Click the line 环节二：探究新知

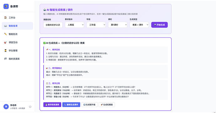pyautogui.click(x=94, y=90)
